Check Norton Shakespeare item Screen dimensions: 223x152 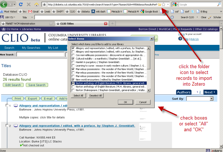click(x=73, y=90)
